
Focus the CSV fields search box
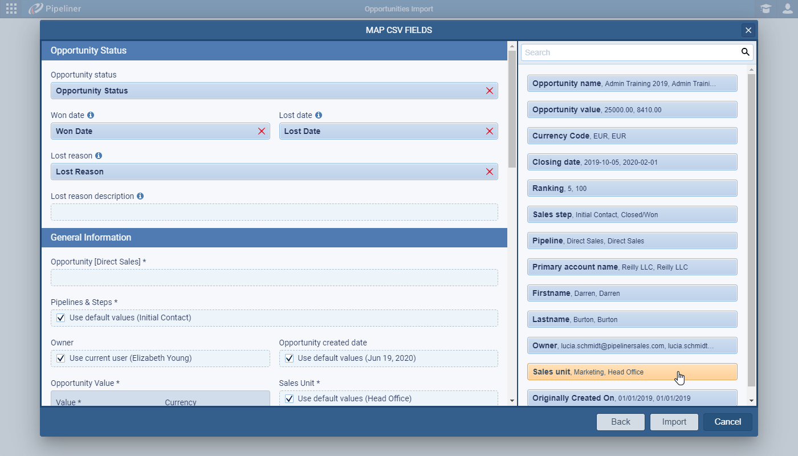click(630, 52)
